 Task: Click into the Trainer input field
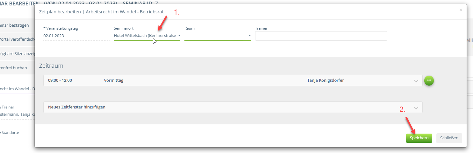coord(321,36)
